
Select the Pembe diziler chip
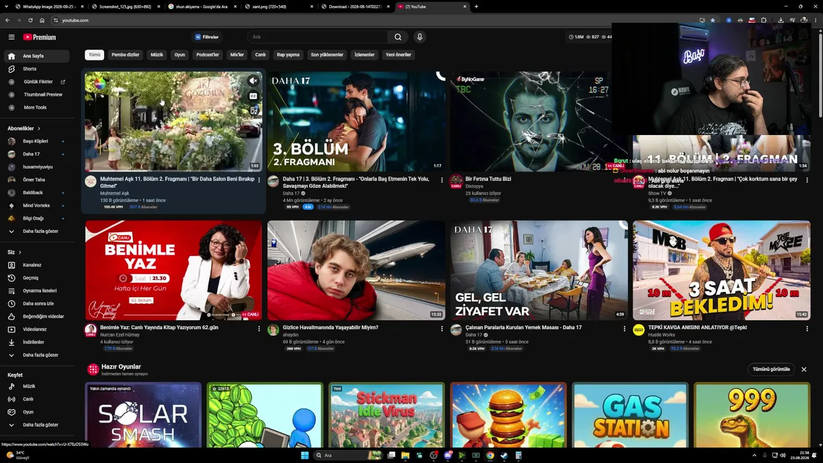tap(125, 55)
